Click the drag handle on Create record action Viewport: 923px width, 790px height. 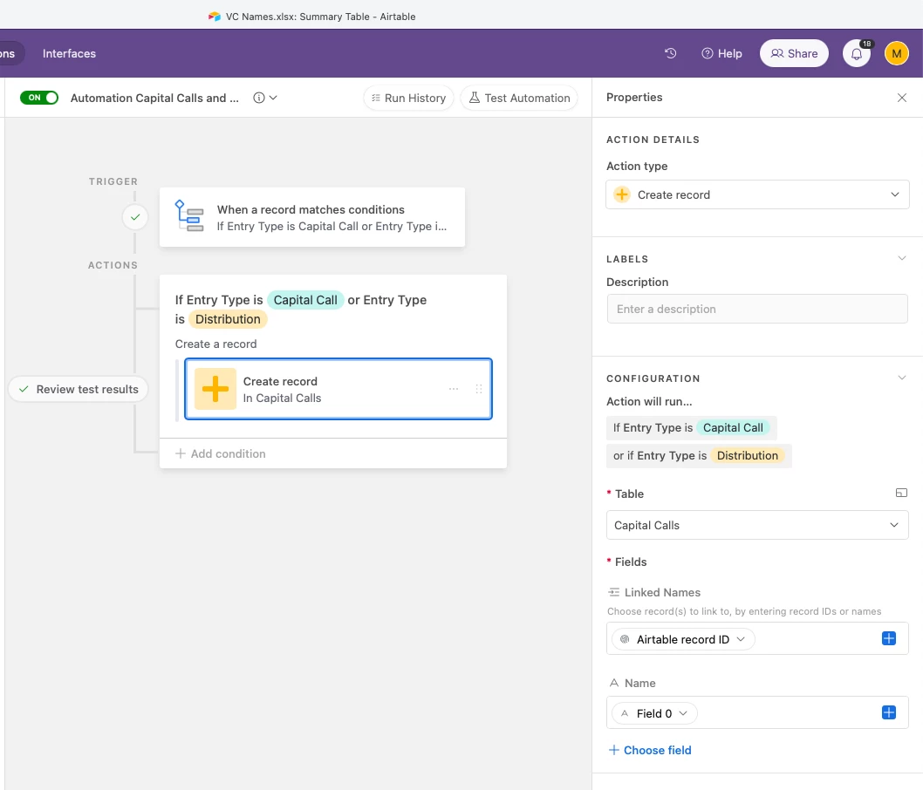pos(479,389)
